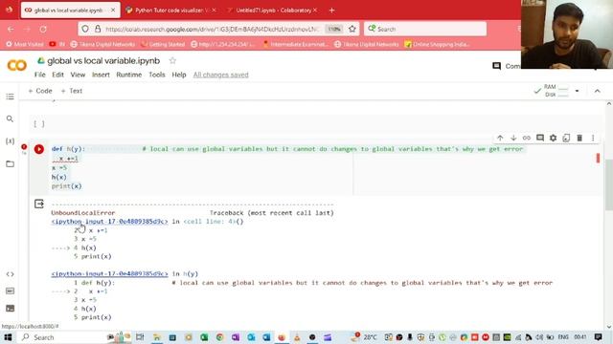Open RAM Disk runtime dropdown arrow
The image size is (613, 344).
577,91
